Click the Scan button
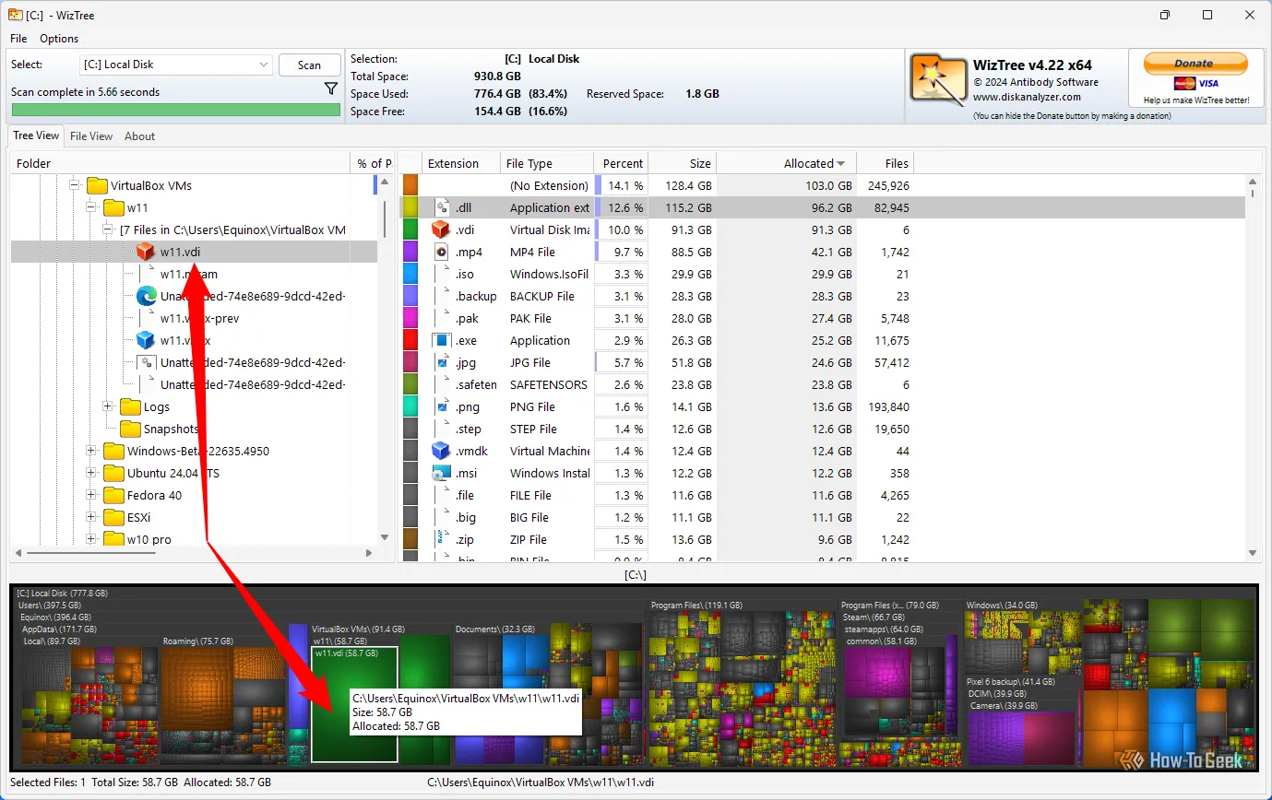This screenshot has width=1272, height=800. pos(309,65)
